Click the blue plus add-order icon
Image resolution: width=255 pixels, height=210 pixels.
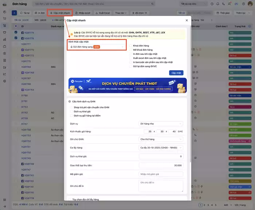coord(14,13)
